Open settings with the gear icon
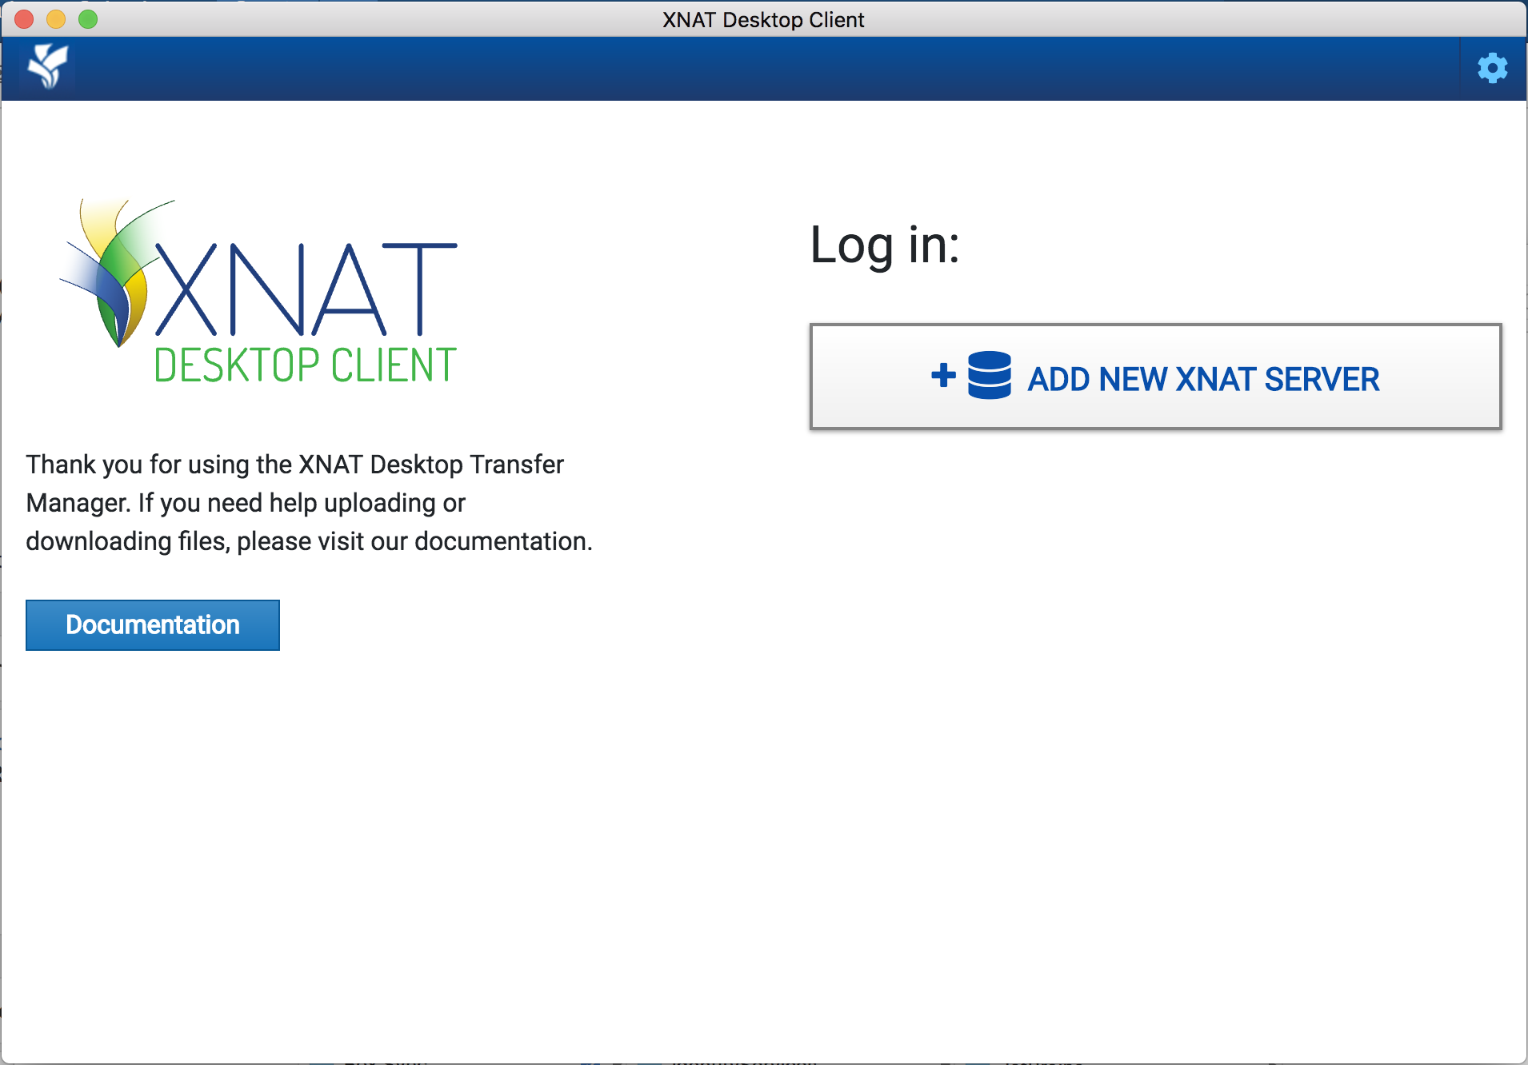Image resolution: width=1528 pixels, height=1065 pixels. [x=1492, y=69]
